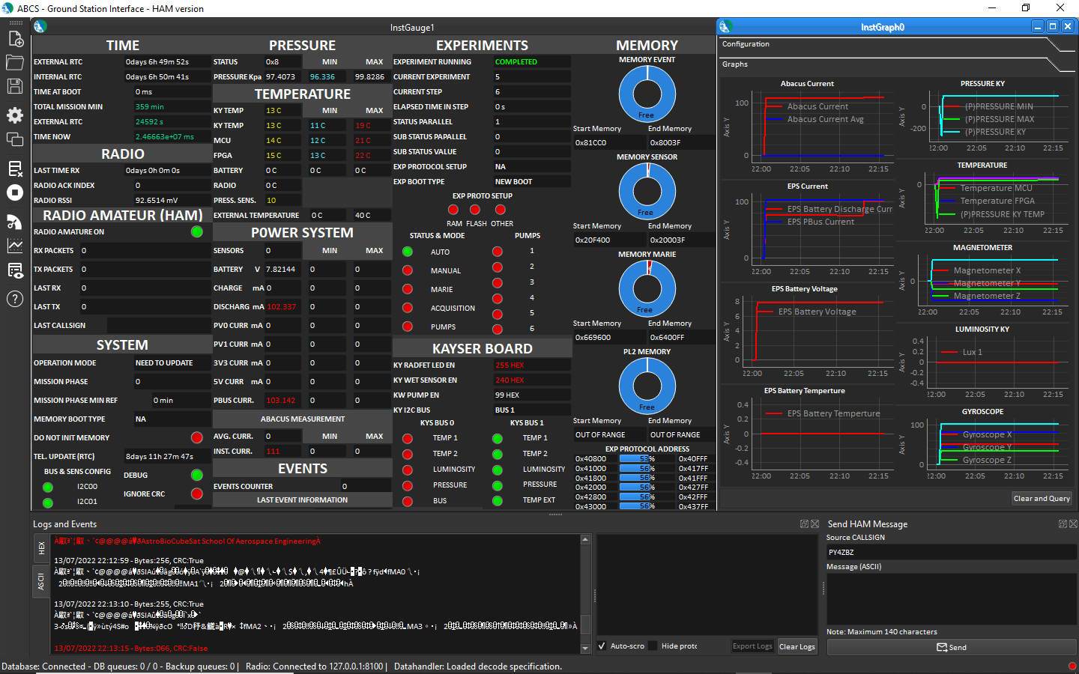Image resolution: width=1079 pixels, height=674 pixels.
Task: Maximize the InstGraph0 subwindow
Action: (1053, 27)
